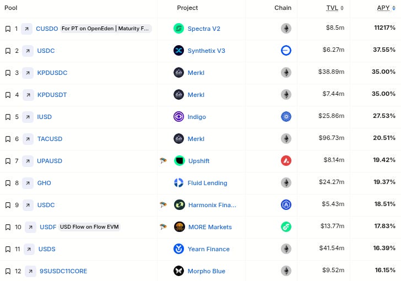401x281 pixels.
Task: Click the Arbitrum chain icon for Harmonix
Action: click(x=286, y=205)
